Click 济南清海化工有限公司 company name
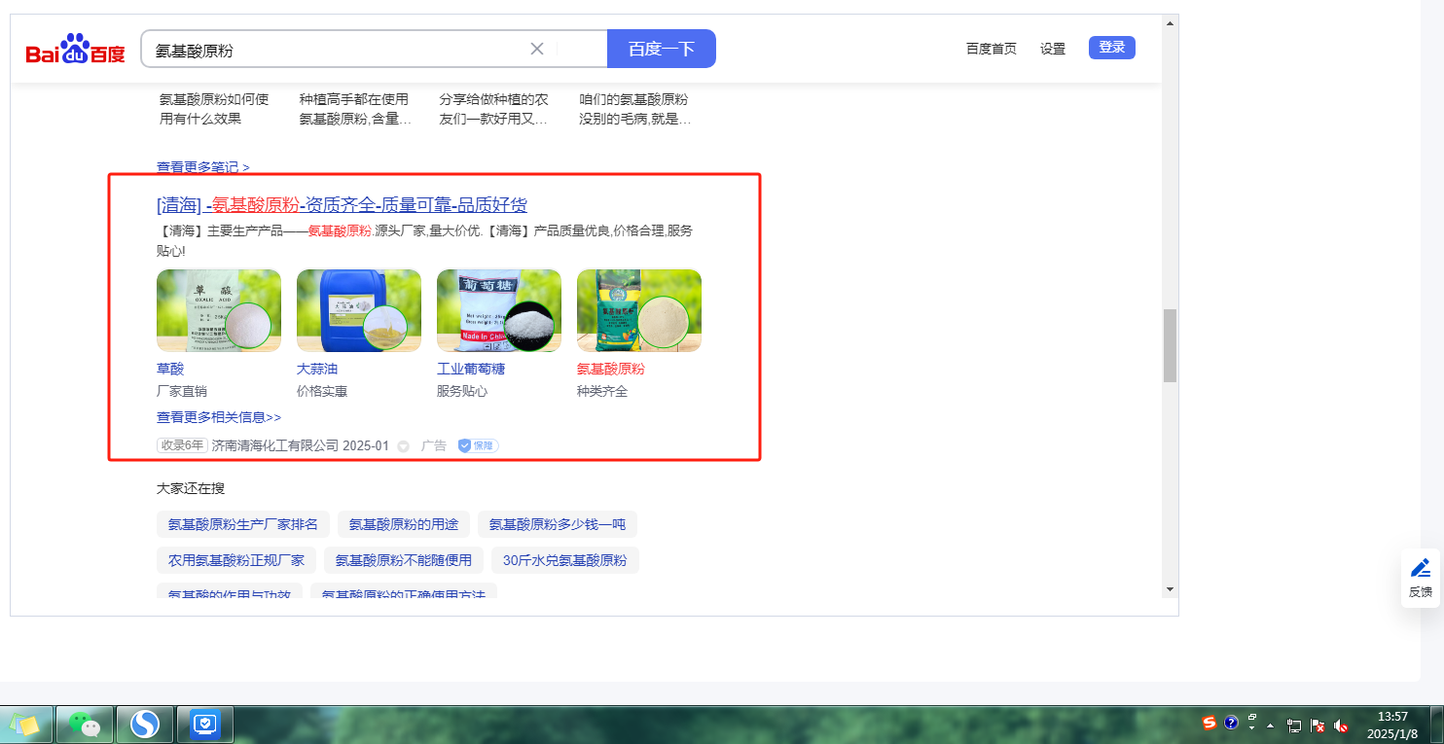This screenshot has width=1444, height=744. pyautogui.click(x=275, y=446)
